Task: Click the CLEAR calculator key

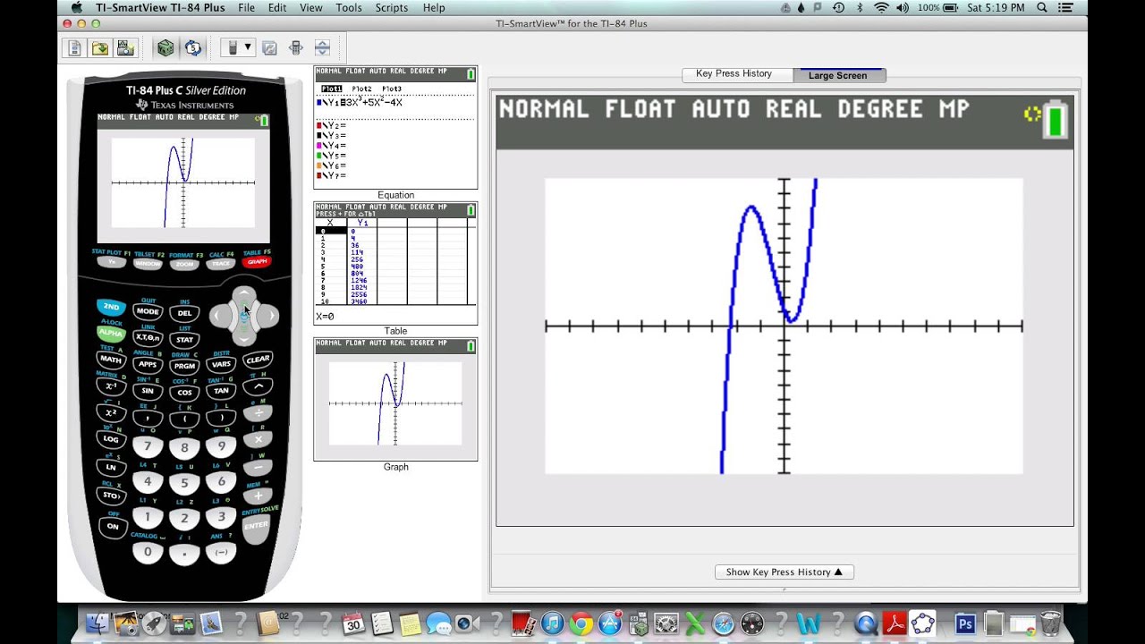Action: tap(258, 359)
